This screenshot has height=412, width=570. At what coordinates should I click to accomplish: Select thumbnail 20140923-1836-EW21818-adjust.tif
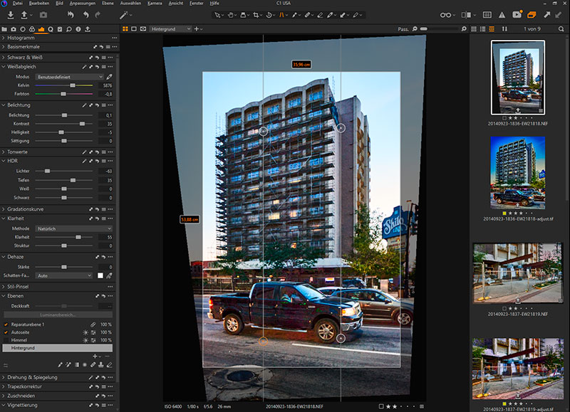point(518,173)
